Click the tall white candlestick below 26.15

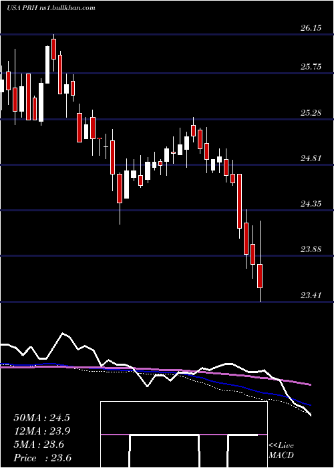tap(47, 64)
